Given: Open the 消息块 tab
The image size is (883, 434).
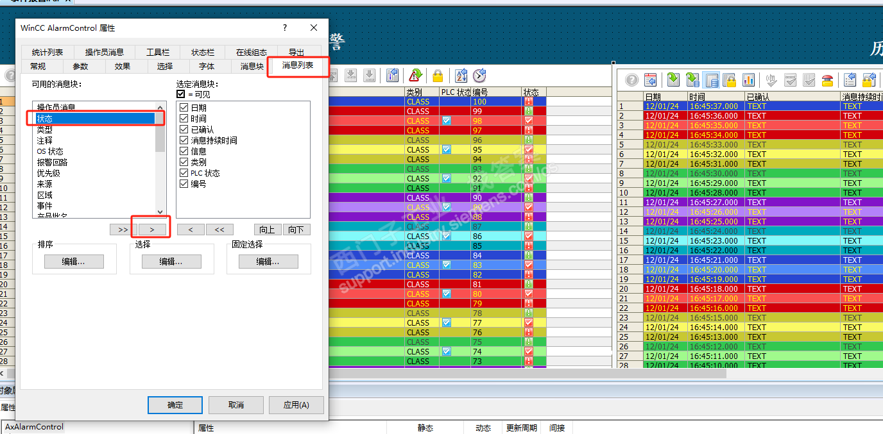Looking at the screenshot, I should [252, 66].
